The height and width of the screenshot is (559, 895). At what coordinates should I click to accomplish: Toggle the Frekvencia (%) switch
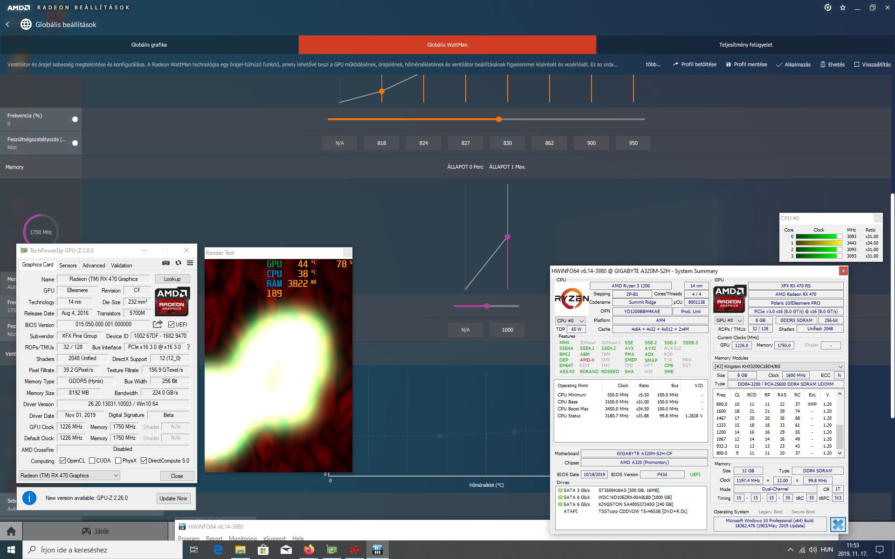74,119
